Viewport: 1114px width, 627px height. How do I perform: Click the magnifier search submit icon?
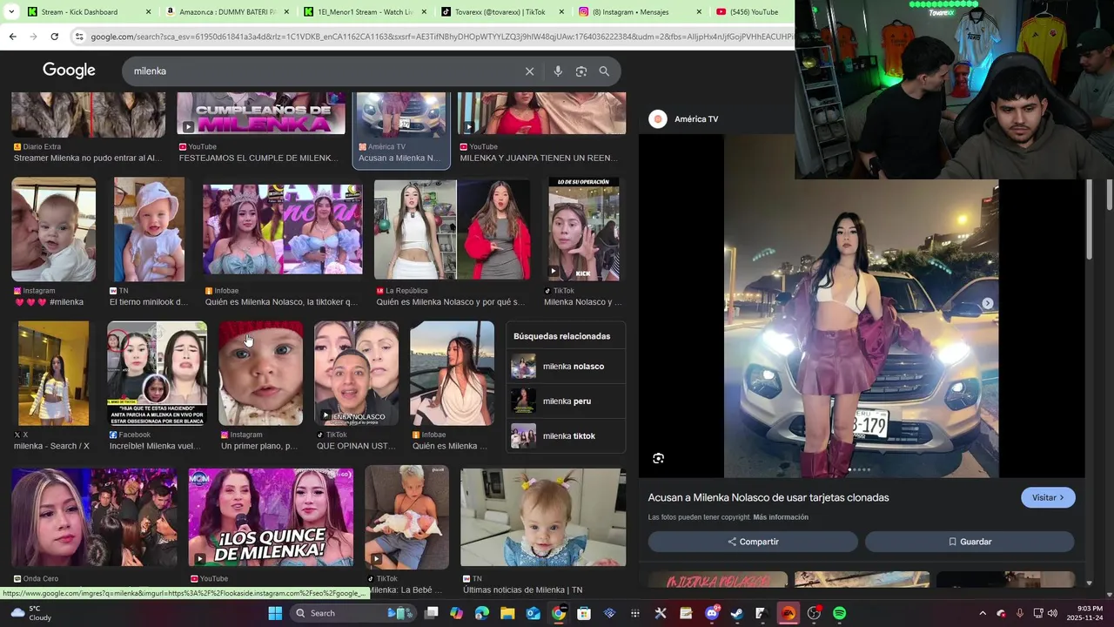604,71
